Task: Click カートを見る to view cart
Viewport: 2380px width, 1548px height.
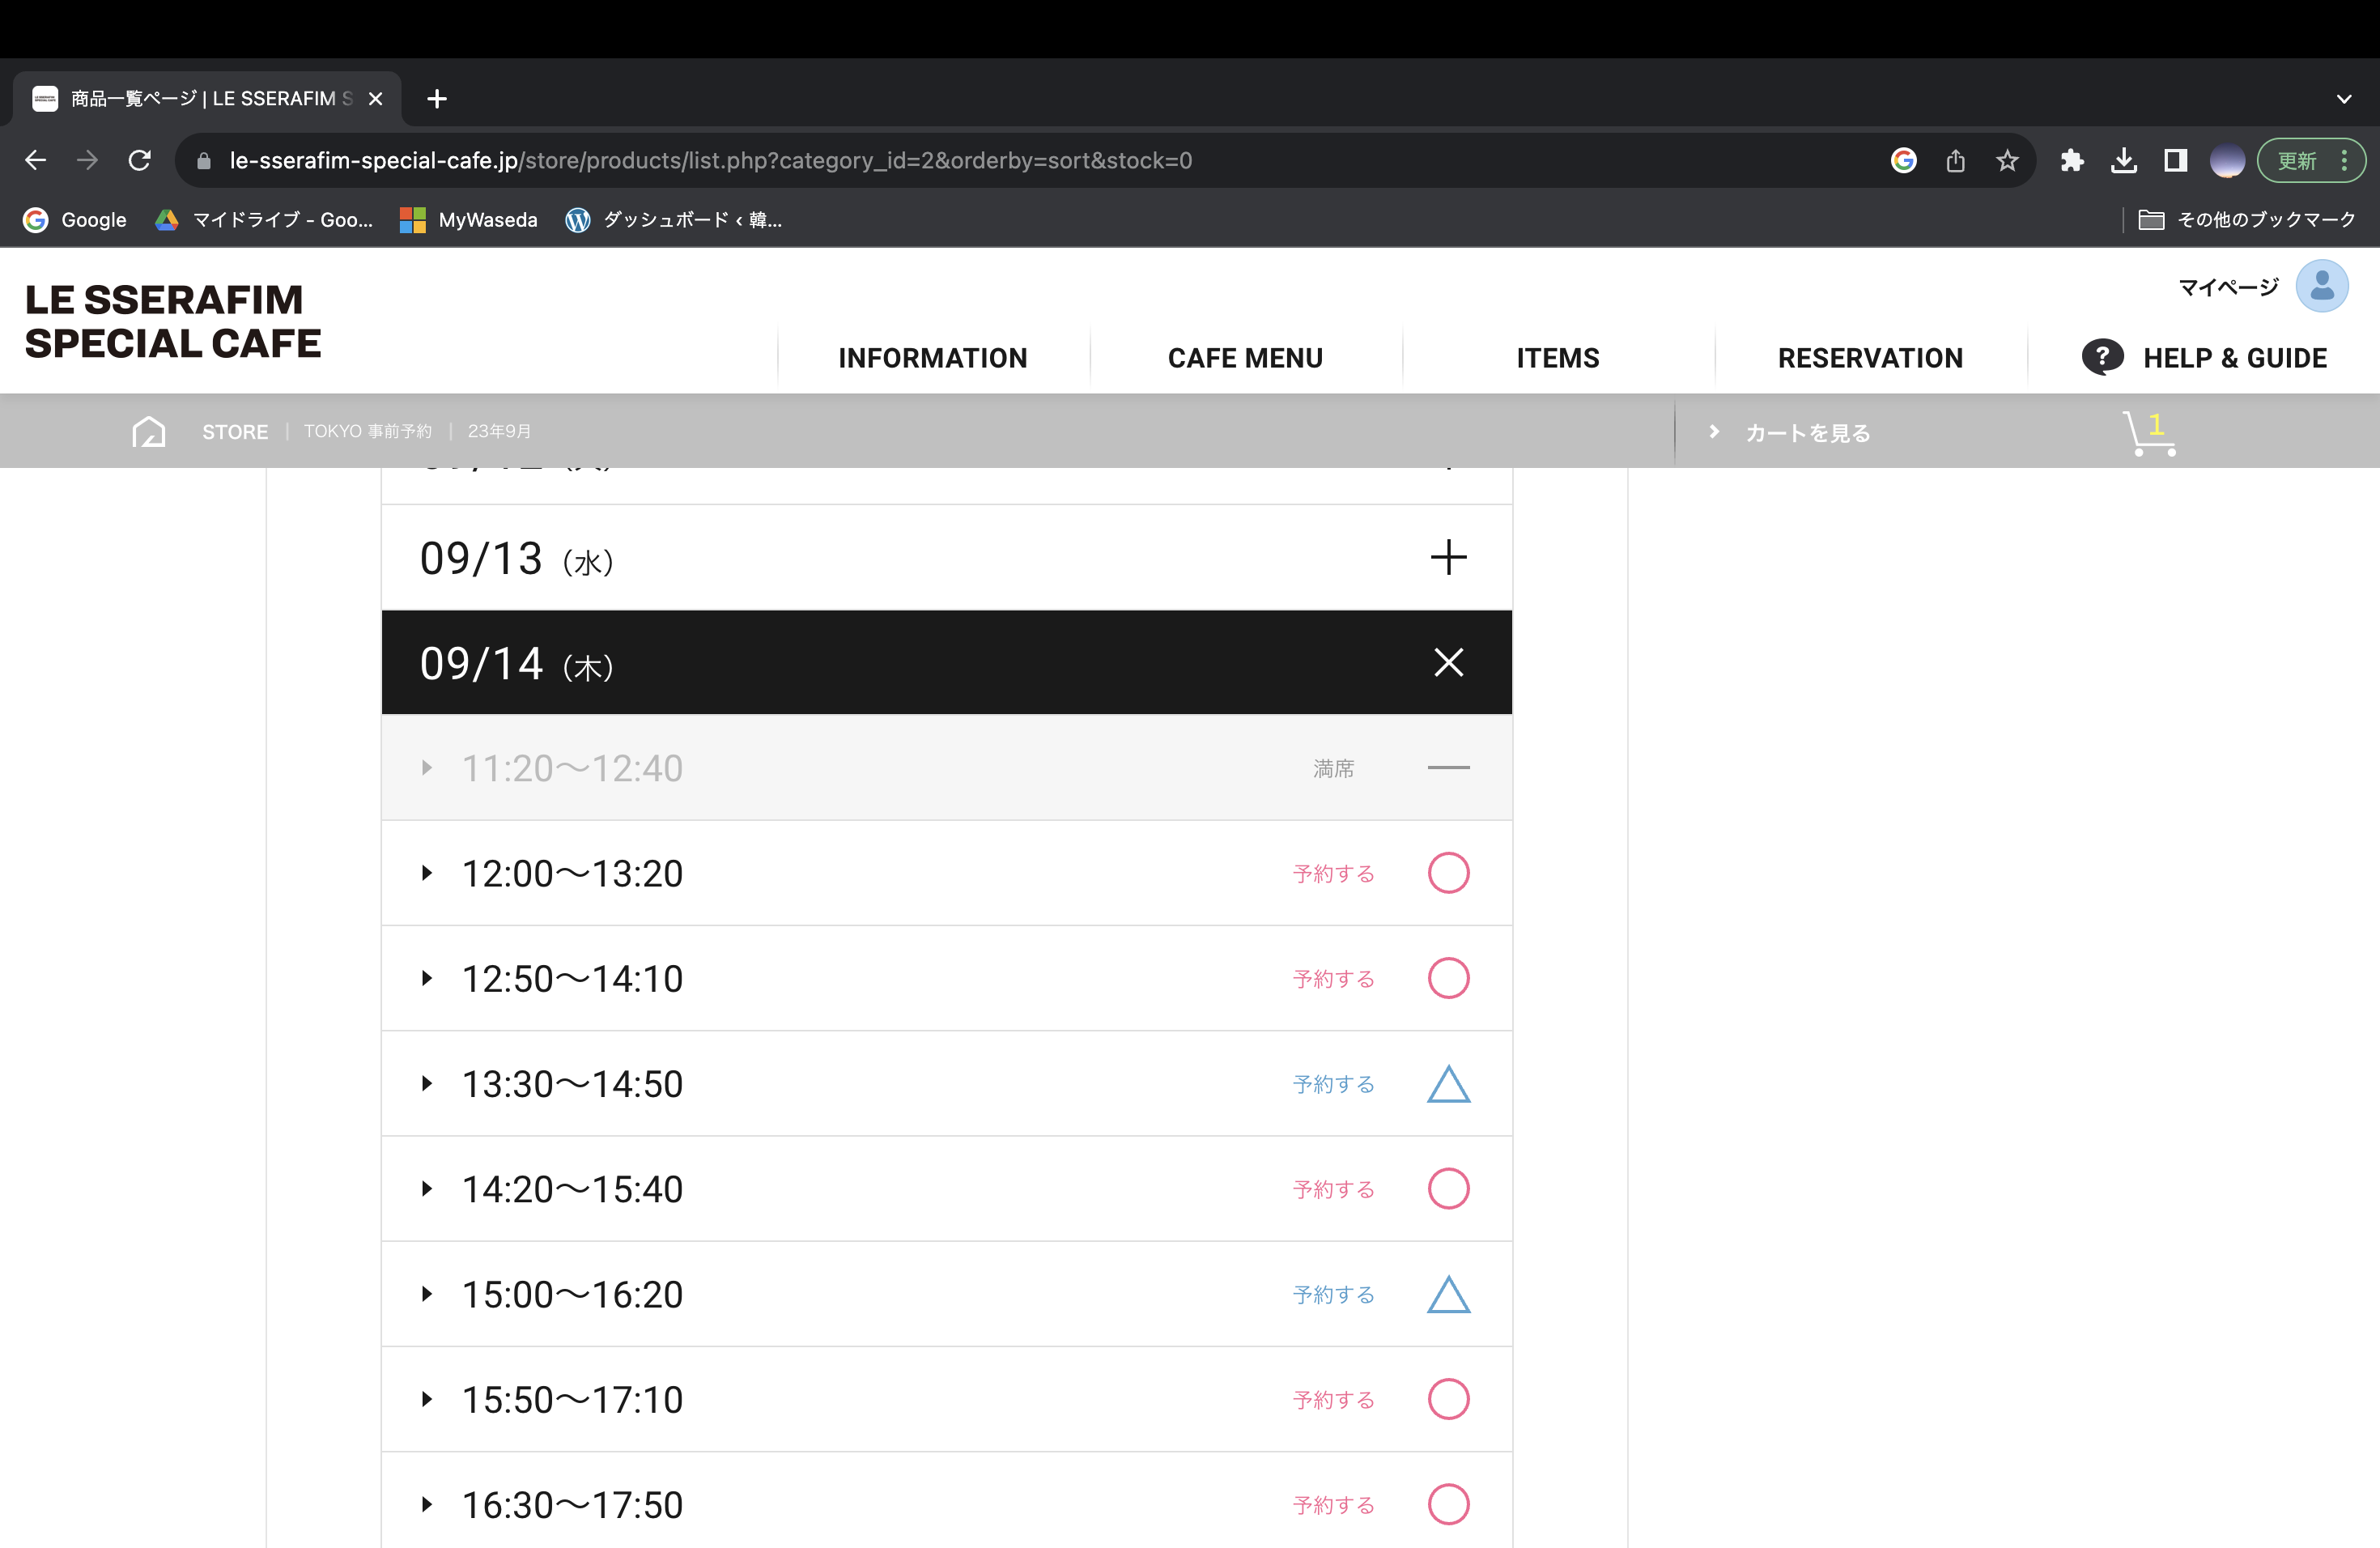Action: click(1807, 433)
